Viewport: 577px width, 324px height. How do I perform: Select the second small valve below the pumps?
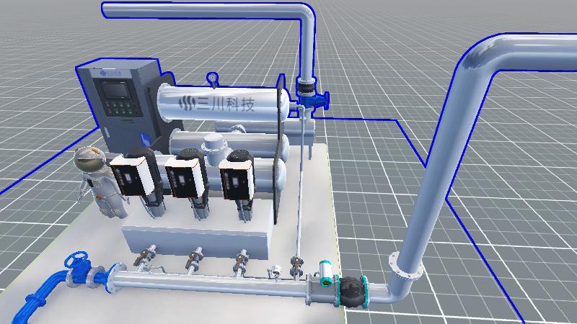pyautogui.click(x=195, y=258)
